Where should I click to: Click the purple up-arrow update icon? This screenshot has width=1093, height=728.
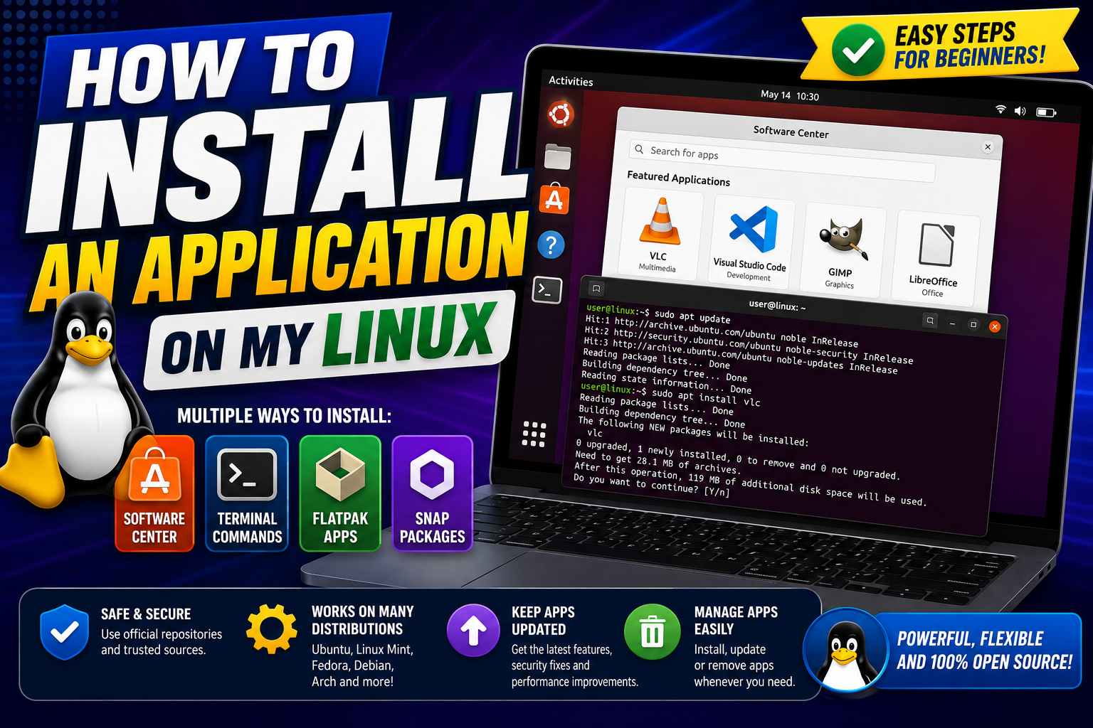[x=473, y=630]
